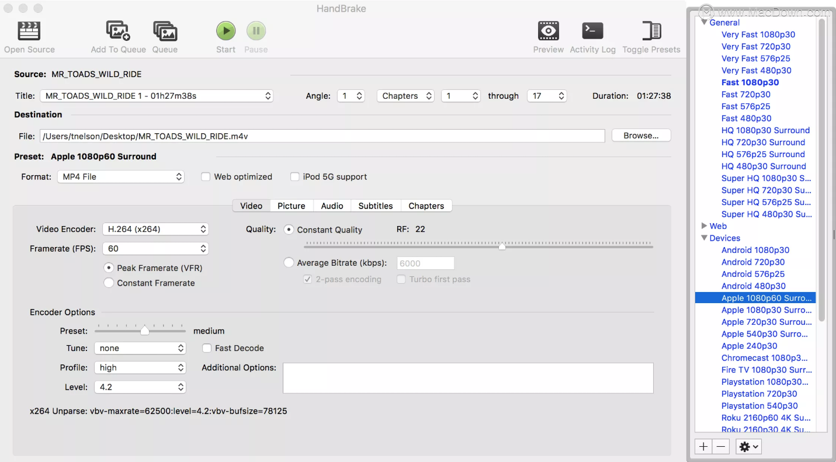Open the Format dropdown showing MP4 File

point(121,176)
